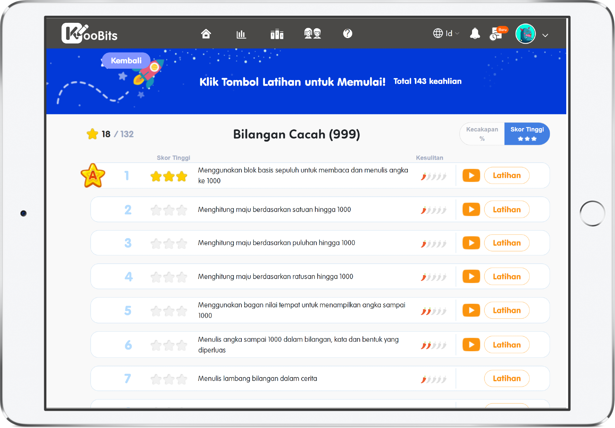This screenshot has width=615, height=428.
Task: Click the Skor Tinggi column header
Action: coord(173,158)
